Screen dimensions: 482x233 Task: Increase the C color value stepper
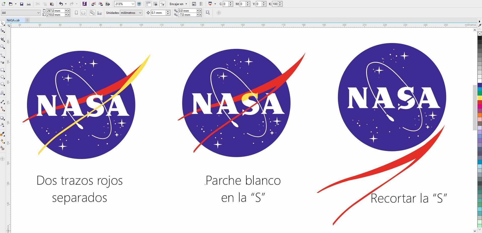point(231,3)
